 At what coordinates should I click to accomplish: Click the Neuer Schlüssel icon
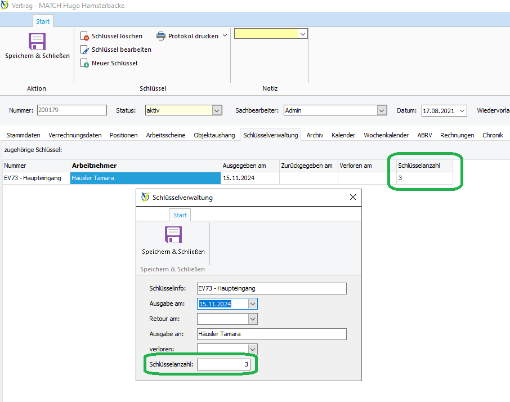pos(85,63)
